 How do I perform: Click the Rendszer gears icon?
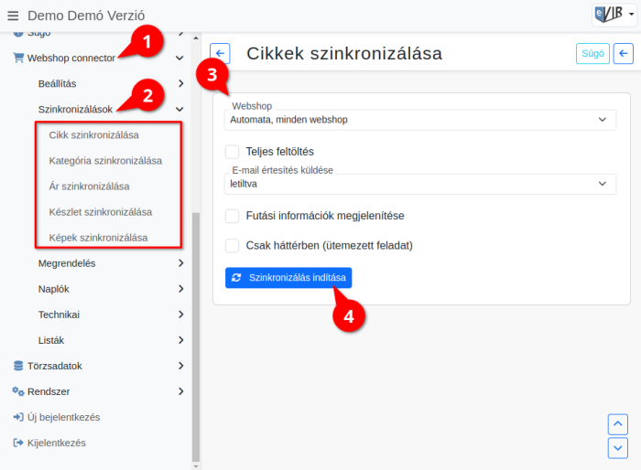18,391
